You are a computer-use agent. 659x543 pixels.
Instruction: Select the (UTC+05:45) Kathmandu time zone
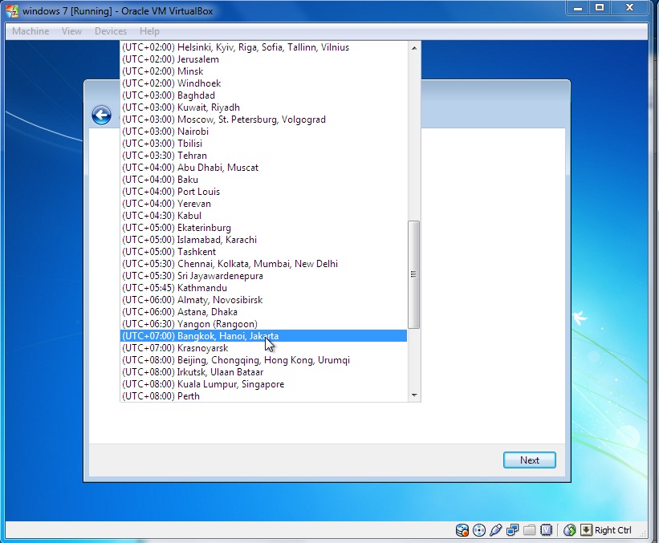coord(263,288)
